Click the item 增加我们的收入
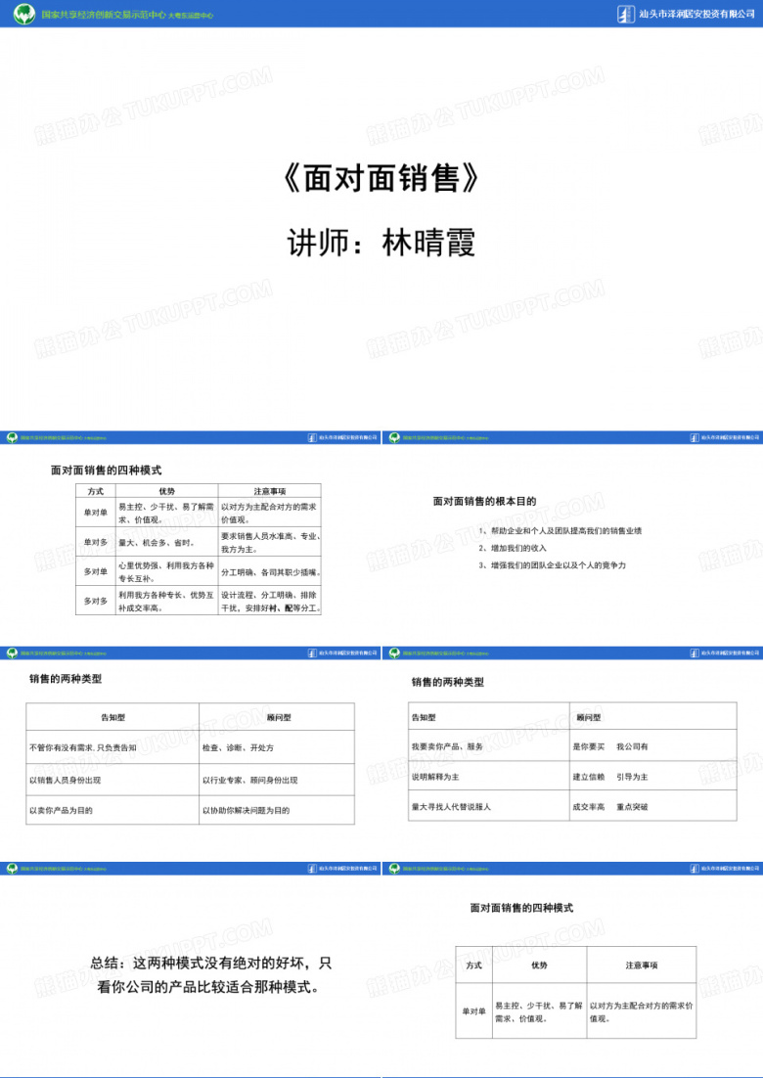The width and height of the screenshot is (763, 1078). 514,548
